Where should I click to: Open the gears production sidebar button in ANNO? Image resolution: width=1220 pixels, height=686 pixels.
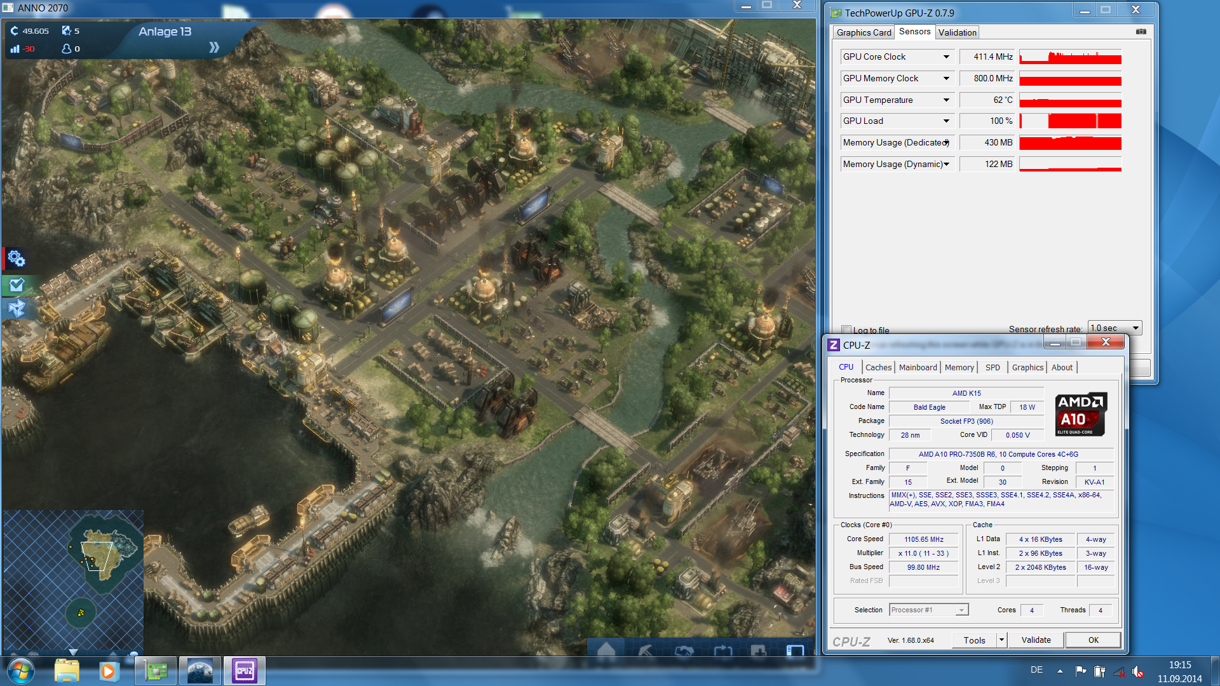[x=17, y=259]
